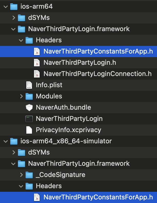Click the ios-arm64_x86_64-simulator folder icon
The width and height of the screenshot is (157, 203).
tap(14, 141)
